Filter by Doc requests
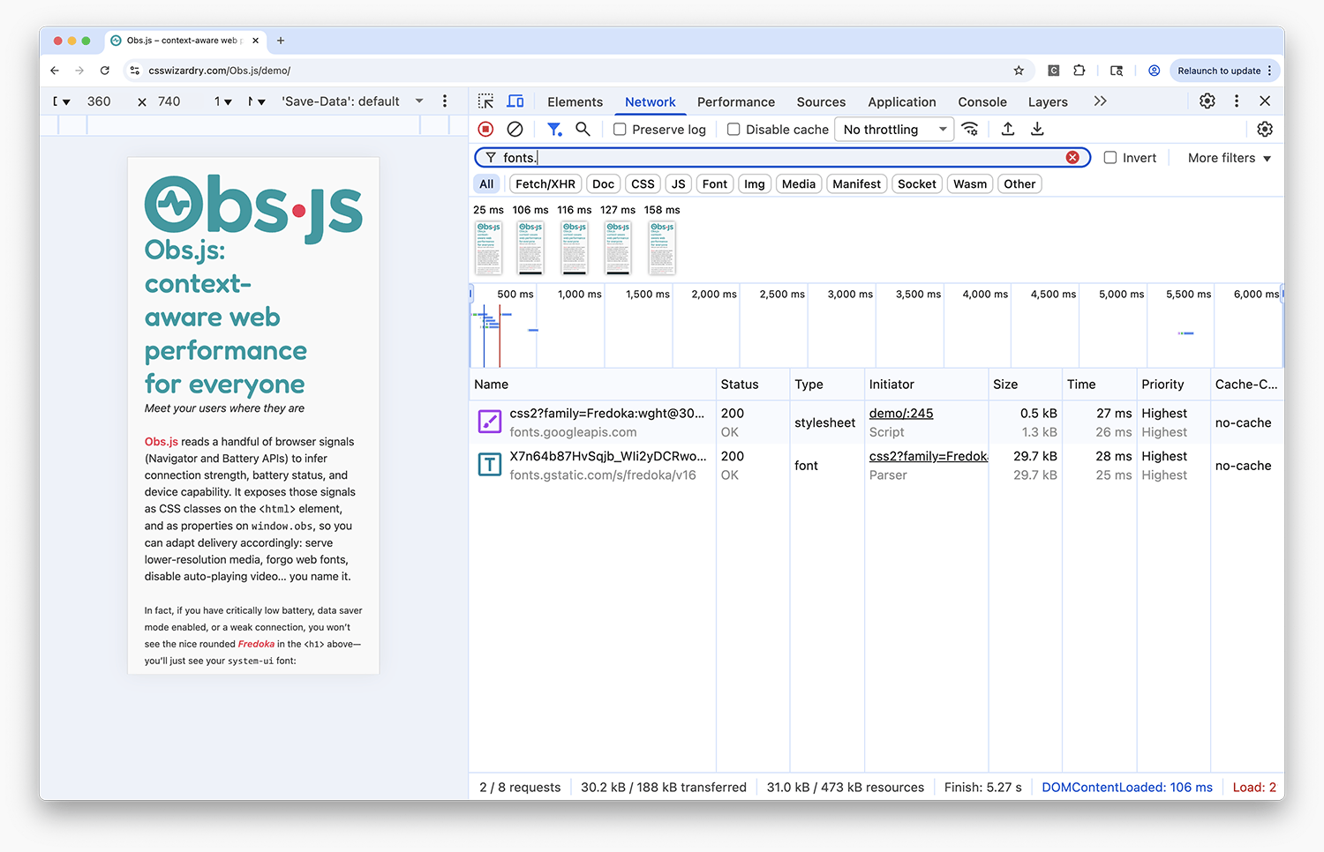Screen dimensions: 1324x852 click(604, 183)
